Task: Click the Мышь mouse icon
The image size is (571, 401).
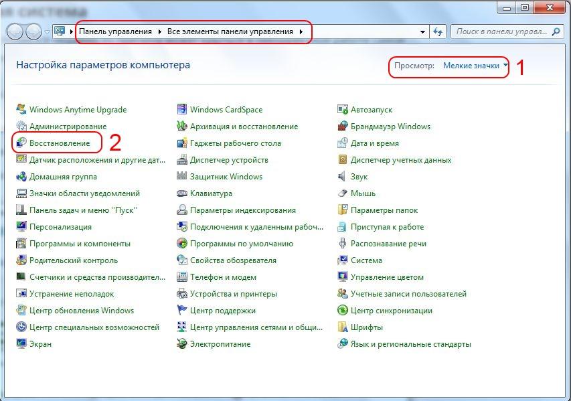Action: pyautogui.click(x=342, y=193)
